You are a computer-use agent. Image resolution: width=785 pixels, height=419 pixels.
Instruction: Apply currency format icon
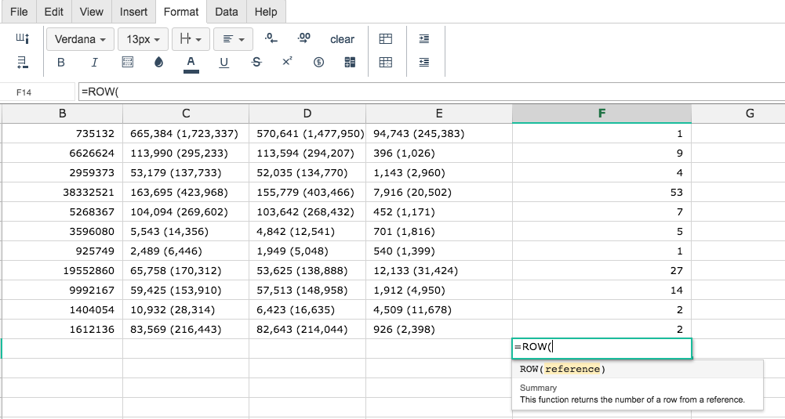click(x=318, y=63)
